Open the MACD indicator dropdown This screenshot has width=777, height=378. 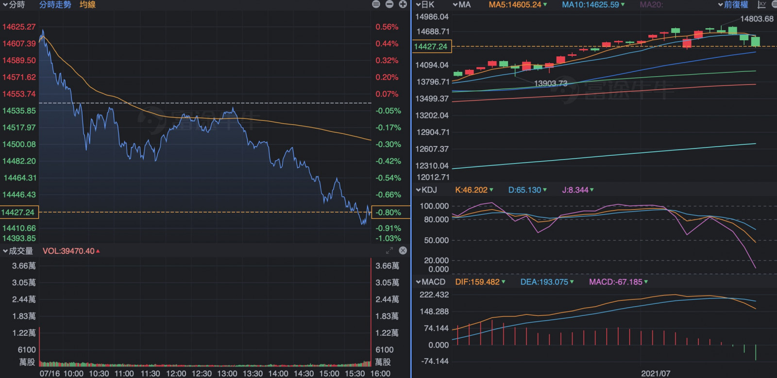coord(430,282)
